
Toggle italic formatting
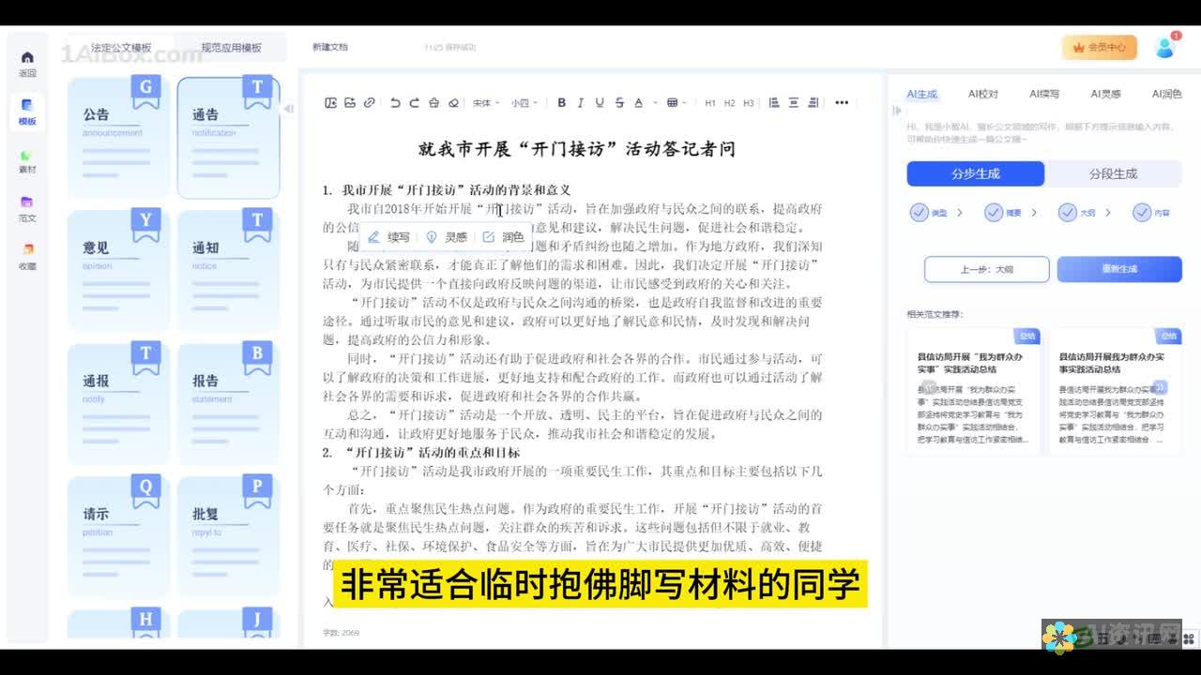(x=581, y=103)
